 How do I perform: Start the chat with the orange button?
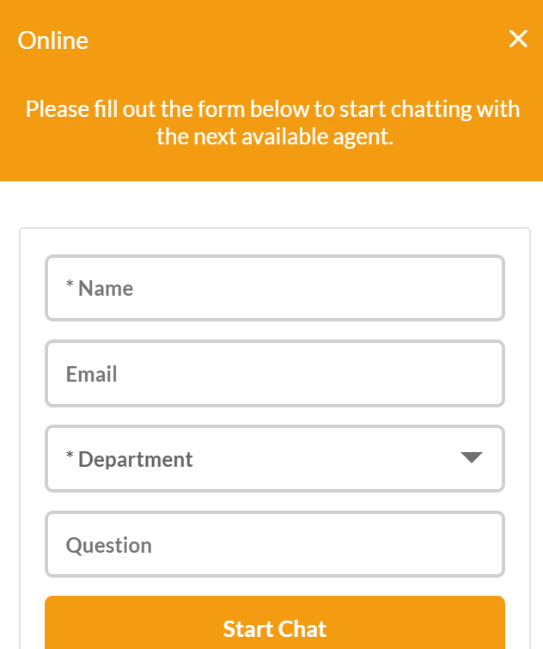(275, 622)
